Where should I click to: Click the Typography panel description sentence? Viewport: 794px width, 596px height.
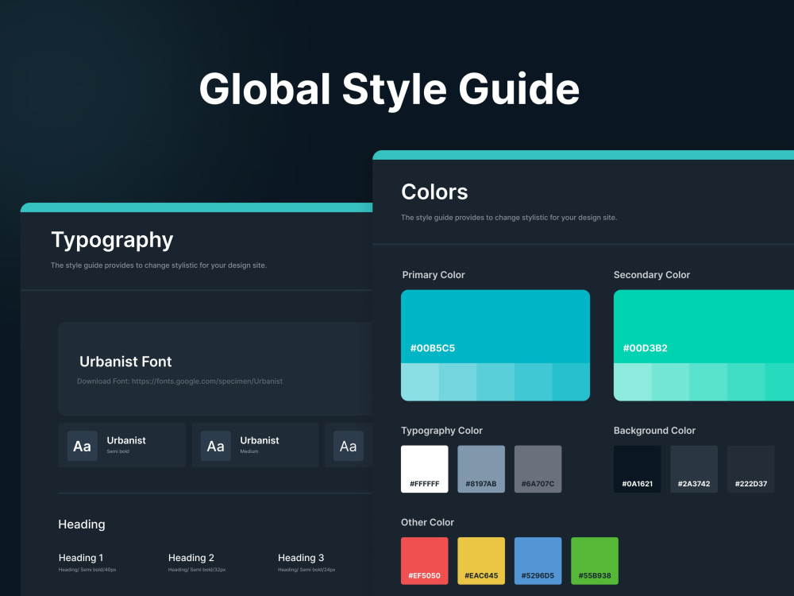(159, 265)
